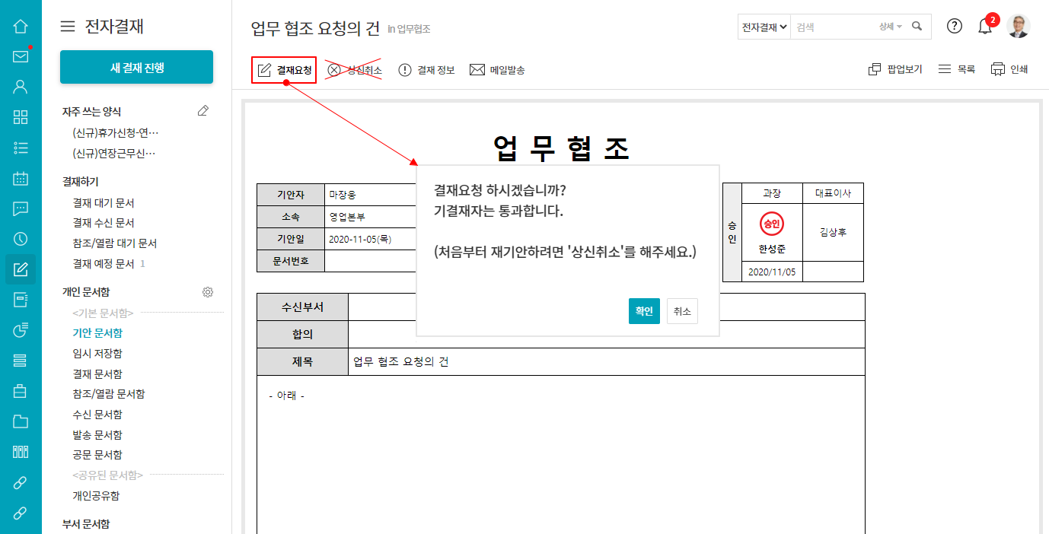Select 결재 대기 문서 in the sidebar
The image size is (1049, 534).
(x=104, y=203)
